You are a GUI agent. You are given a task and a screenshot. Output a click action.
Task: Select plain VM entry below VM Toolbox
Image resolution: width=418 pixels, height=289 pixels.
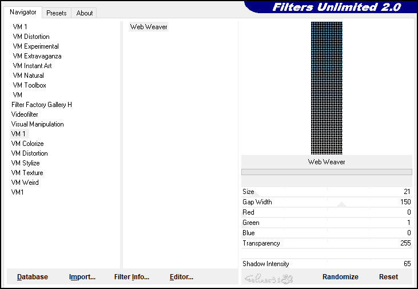pyautogui.click(x=17, y=95)
